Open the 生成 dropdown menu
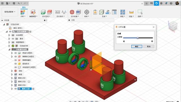 pyautogui.click(x=104, y=16)
